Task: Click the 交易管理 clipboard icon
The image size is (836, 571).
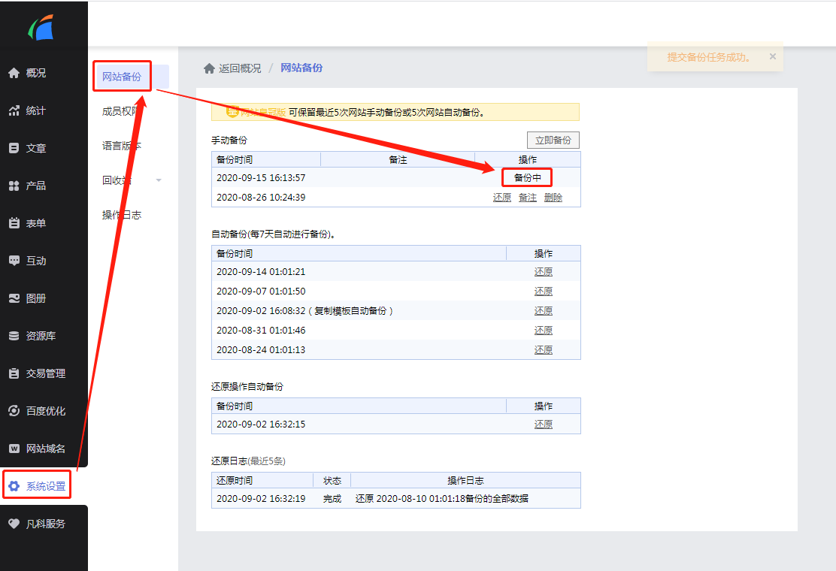Action: click(x=14, y=373)
